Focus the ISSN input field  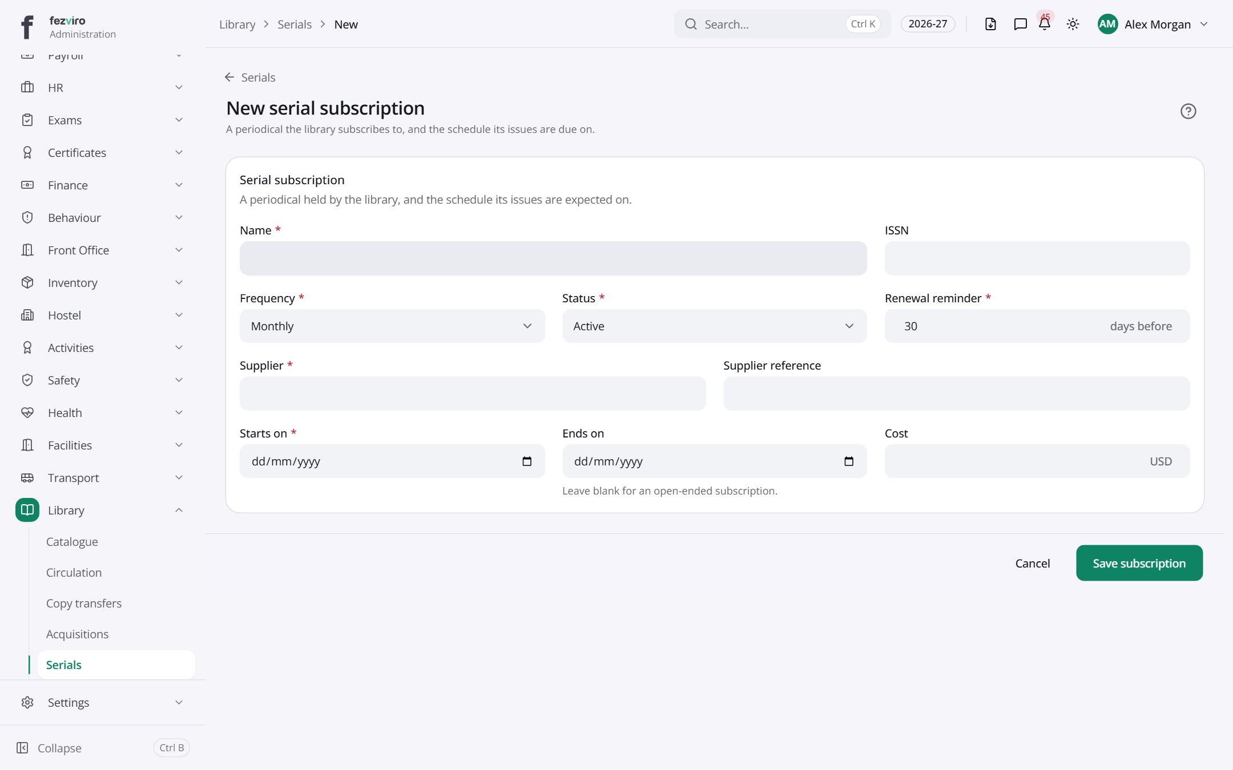1037,258
